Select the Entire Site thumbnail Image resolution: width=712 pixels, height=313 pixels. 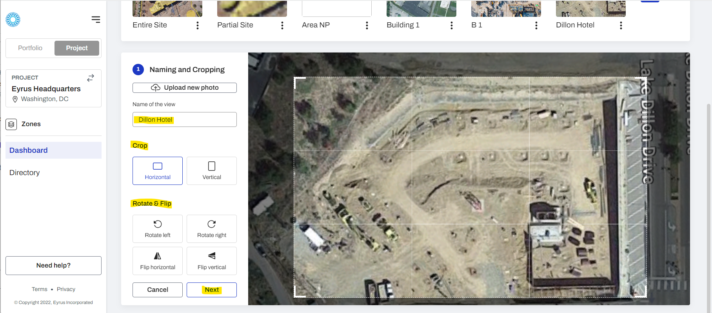click(167, 8)
